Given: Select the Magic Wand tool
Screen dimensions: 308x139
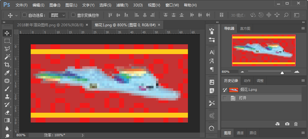Looking at the screenshot, I should coord(7,57).
